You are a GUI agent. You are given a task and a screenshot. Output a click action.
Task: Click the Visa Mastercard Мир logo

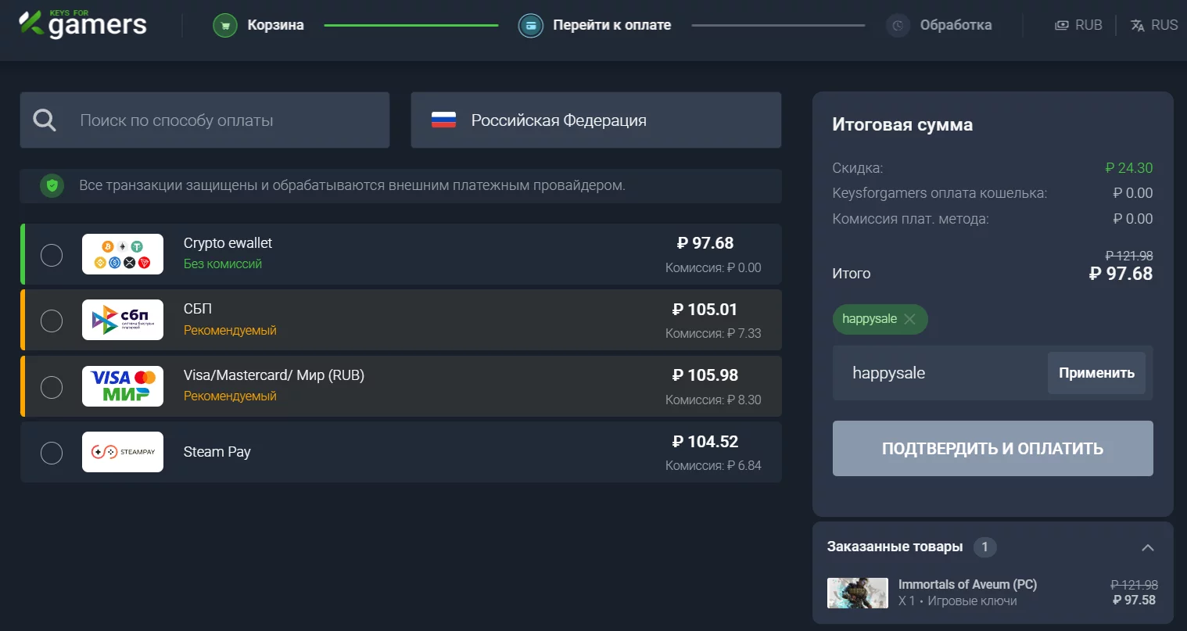tap(123, 386)
